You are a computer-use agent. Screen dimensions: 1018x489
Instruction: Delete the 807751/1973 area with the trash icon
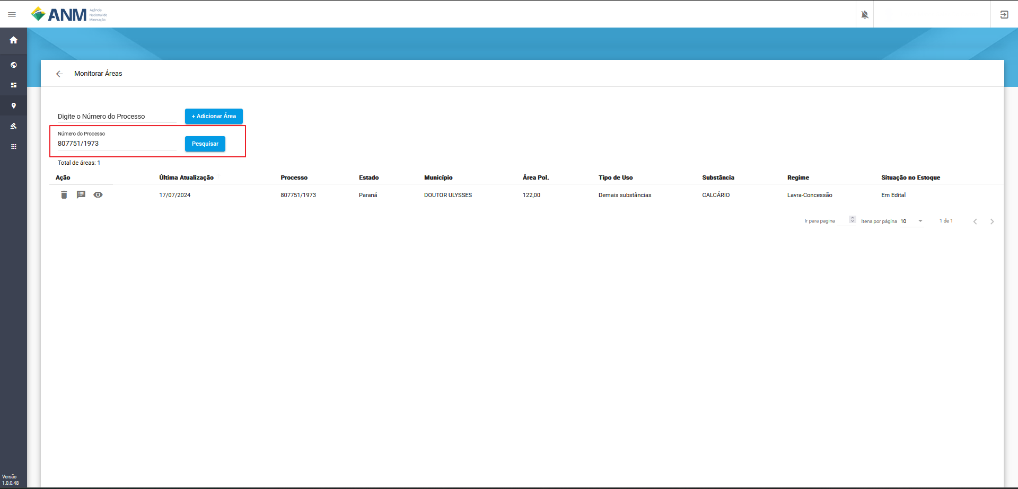64,195
